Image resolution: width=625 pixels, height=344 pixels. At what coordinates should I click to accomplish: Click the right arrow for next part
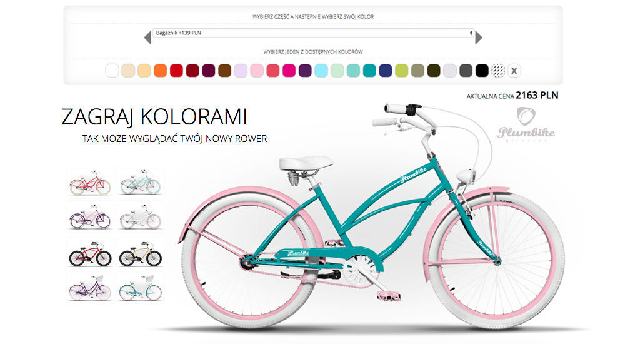click(x=479, y=38)
